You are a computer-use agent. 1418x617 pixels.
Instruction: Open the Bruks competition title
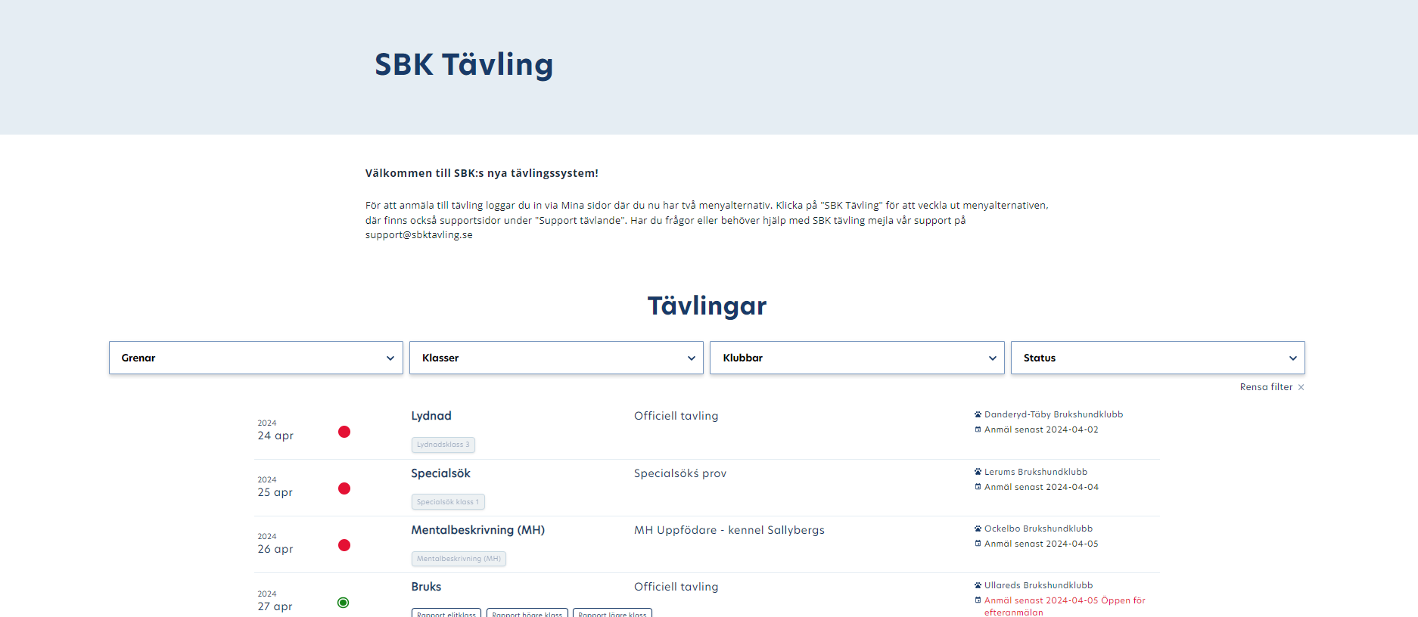(426, 587)
